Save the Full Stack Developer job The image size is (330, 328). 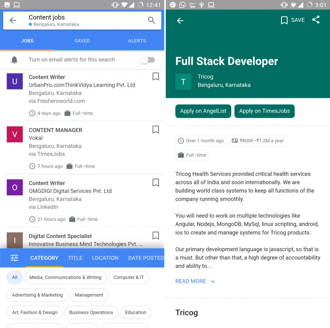pyautogui.click(x=293, y=20)
